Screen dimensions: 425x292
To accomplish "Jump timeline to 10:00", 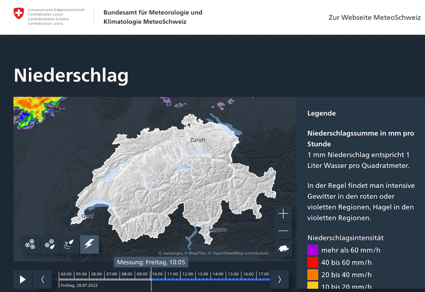I will [157, 274].
